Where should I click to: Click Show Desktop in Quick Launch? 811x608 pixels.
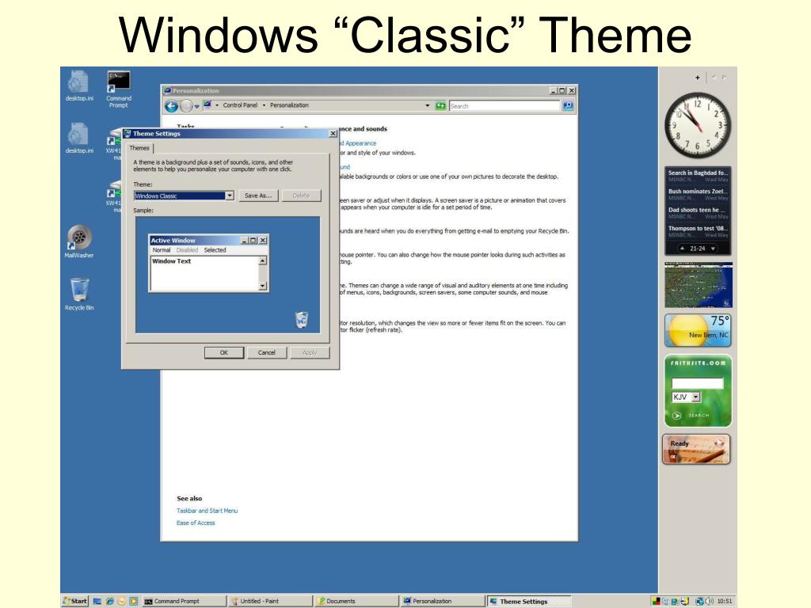pos(97,602)
